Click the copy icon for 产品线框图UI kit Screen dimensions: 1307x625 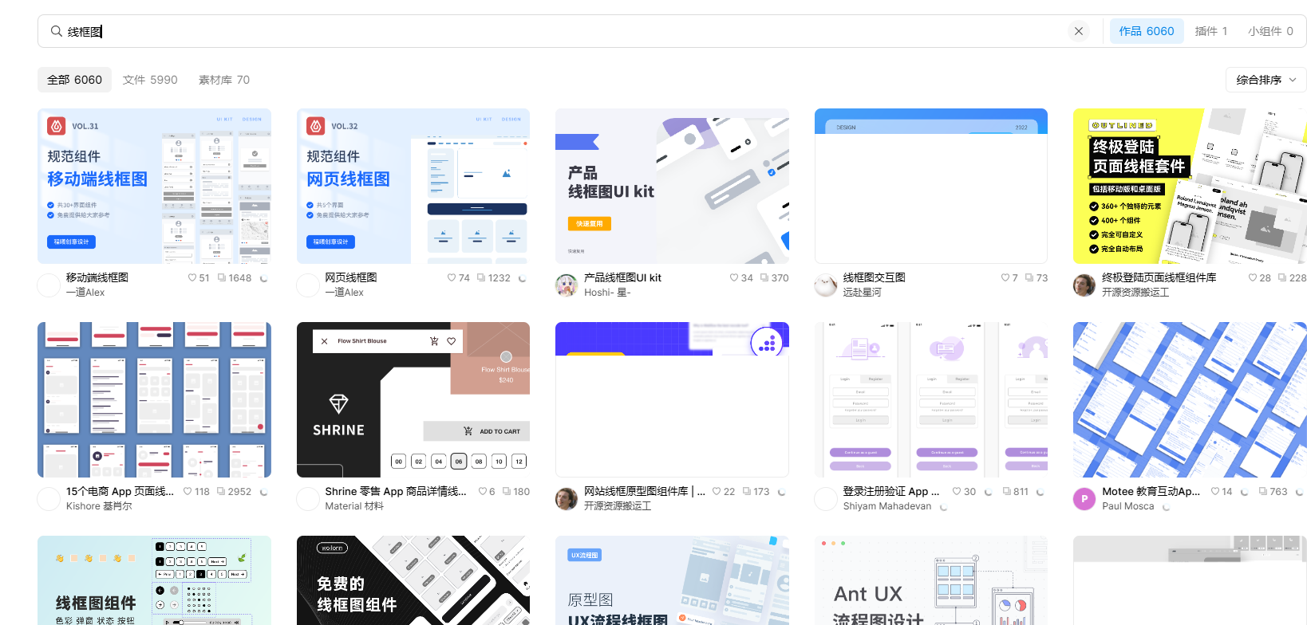[764, 278]
